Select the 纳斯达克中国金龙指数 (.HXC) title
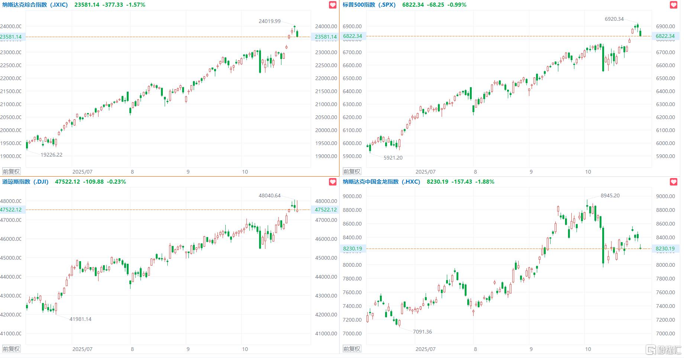684x358 pixels. (x=381, y=182)
